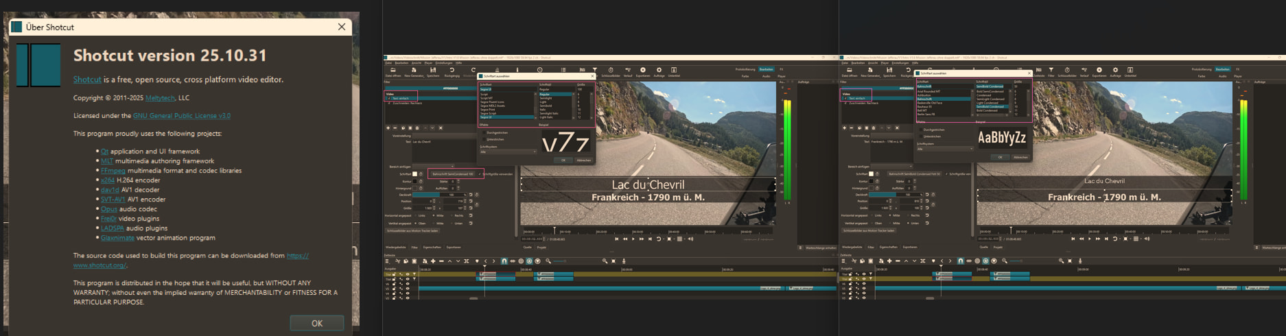The image size is (1286, 336).
Task: Click the play button under the left preview
Action: click(x=633, y=239)
